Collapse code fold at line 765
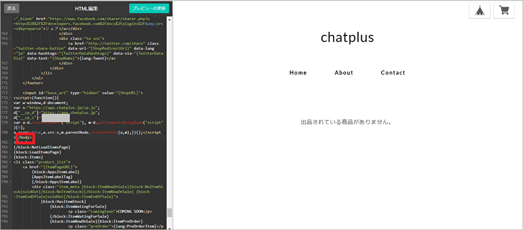The width and height of the screenshot is (523, 230). point(10,39)
